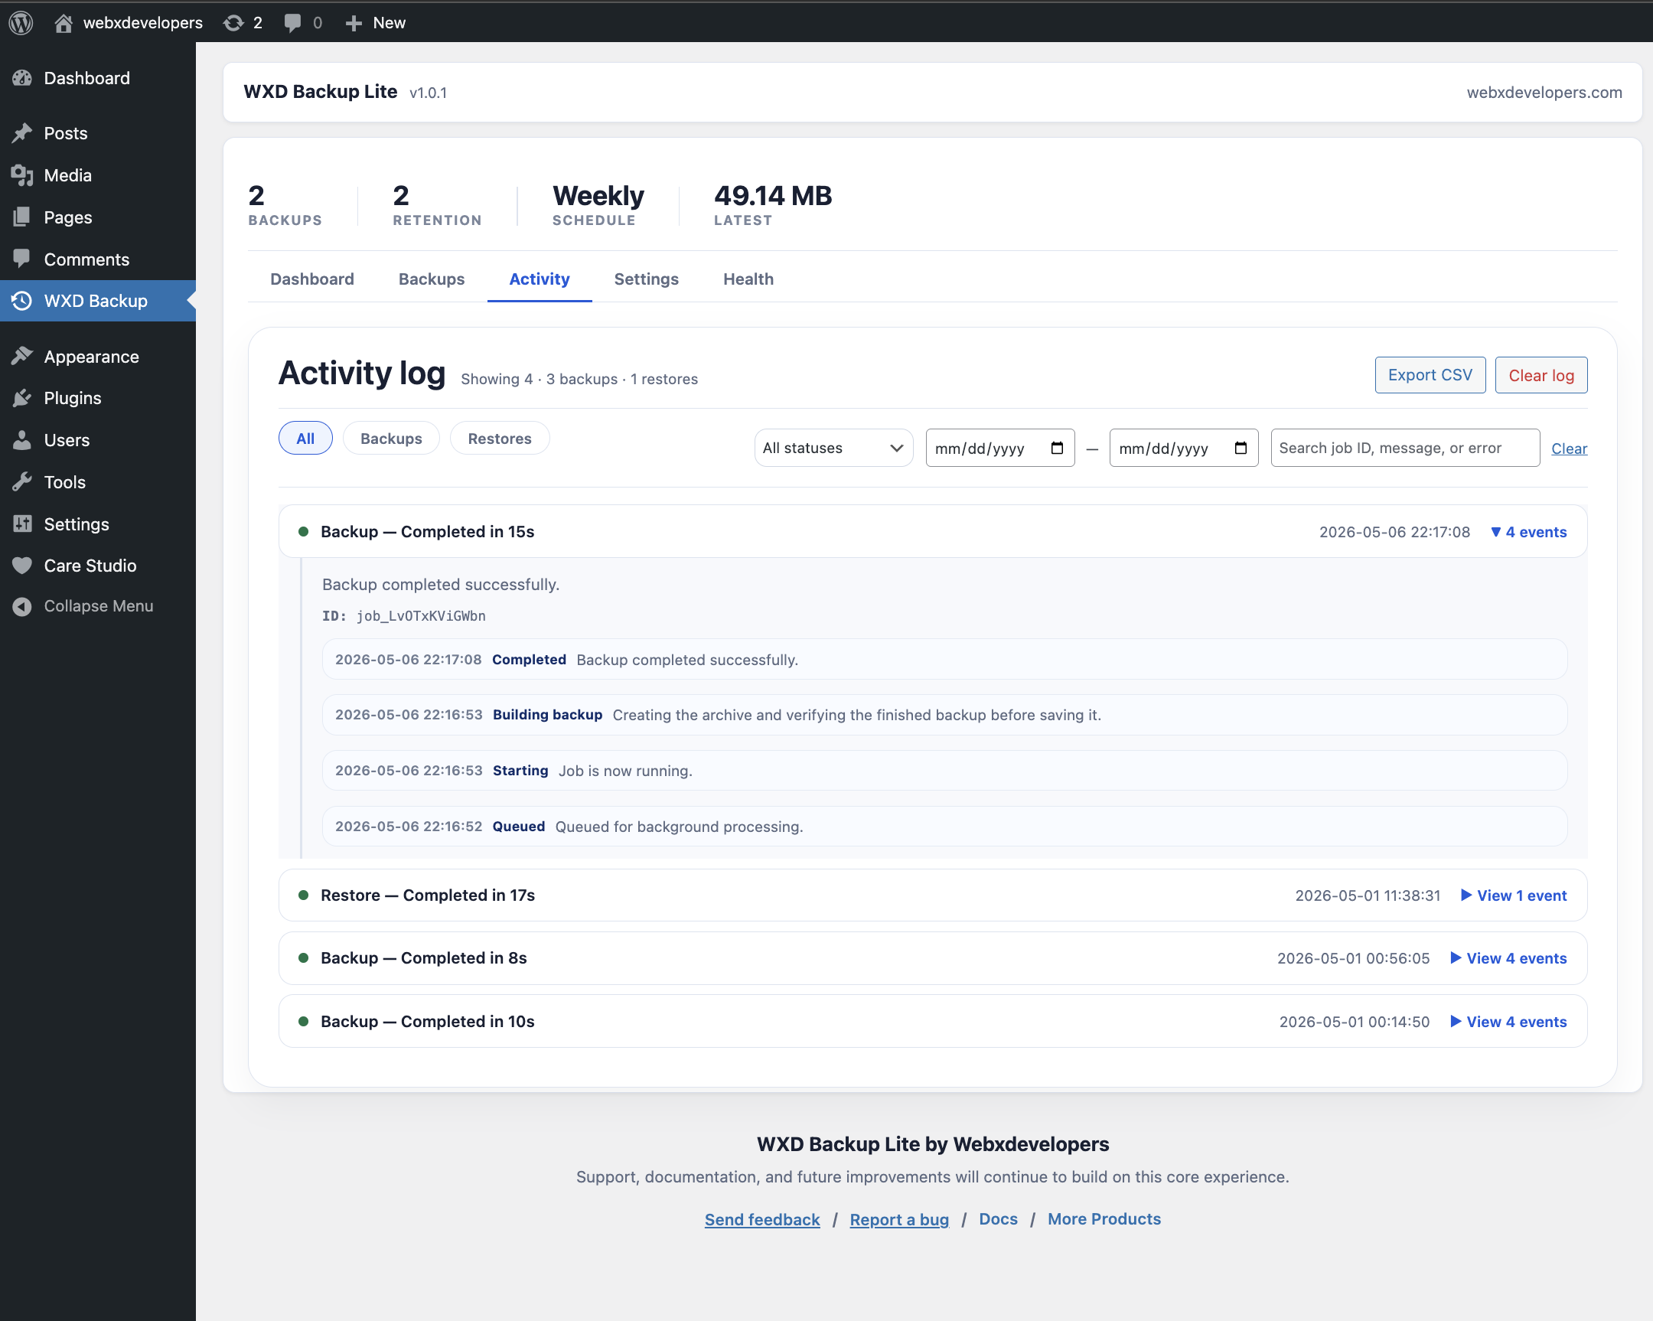
Task: Click the Backup — Completed in 10s title
Action: point(428,1022)
